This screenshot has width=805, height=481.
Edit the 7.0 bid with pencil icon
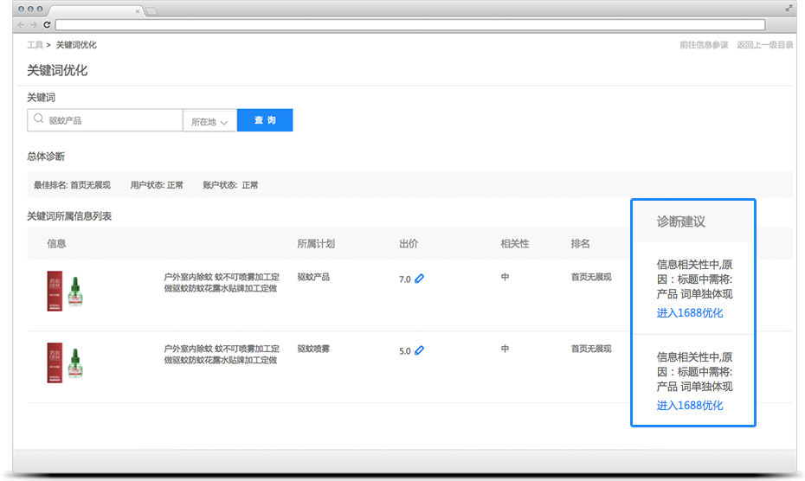pyautogui.click(x=420, y=279)
